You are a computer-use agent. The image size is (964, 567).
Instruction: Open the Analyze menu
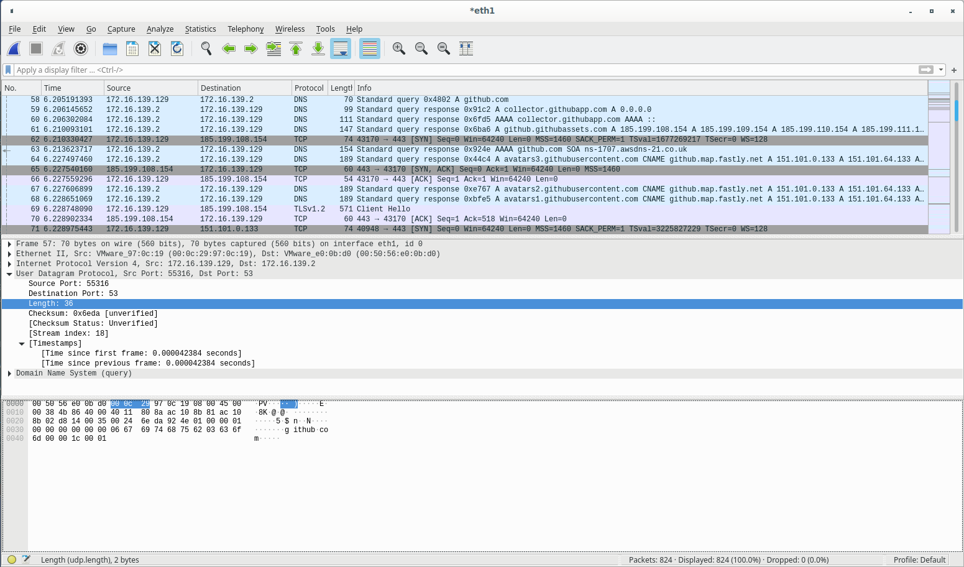coord(160,29)
